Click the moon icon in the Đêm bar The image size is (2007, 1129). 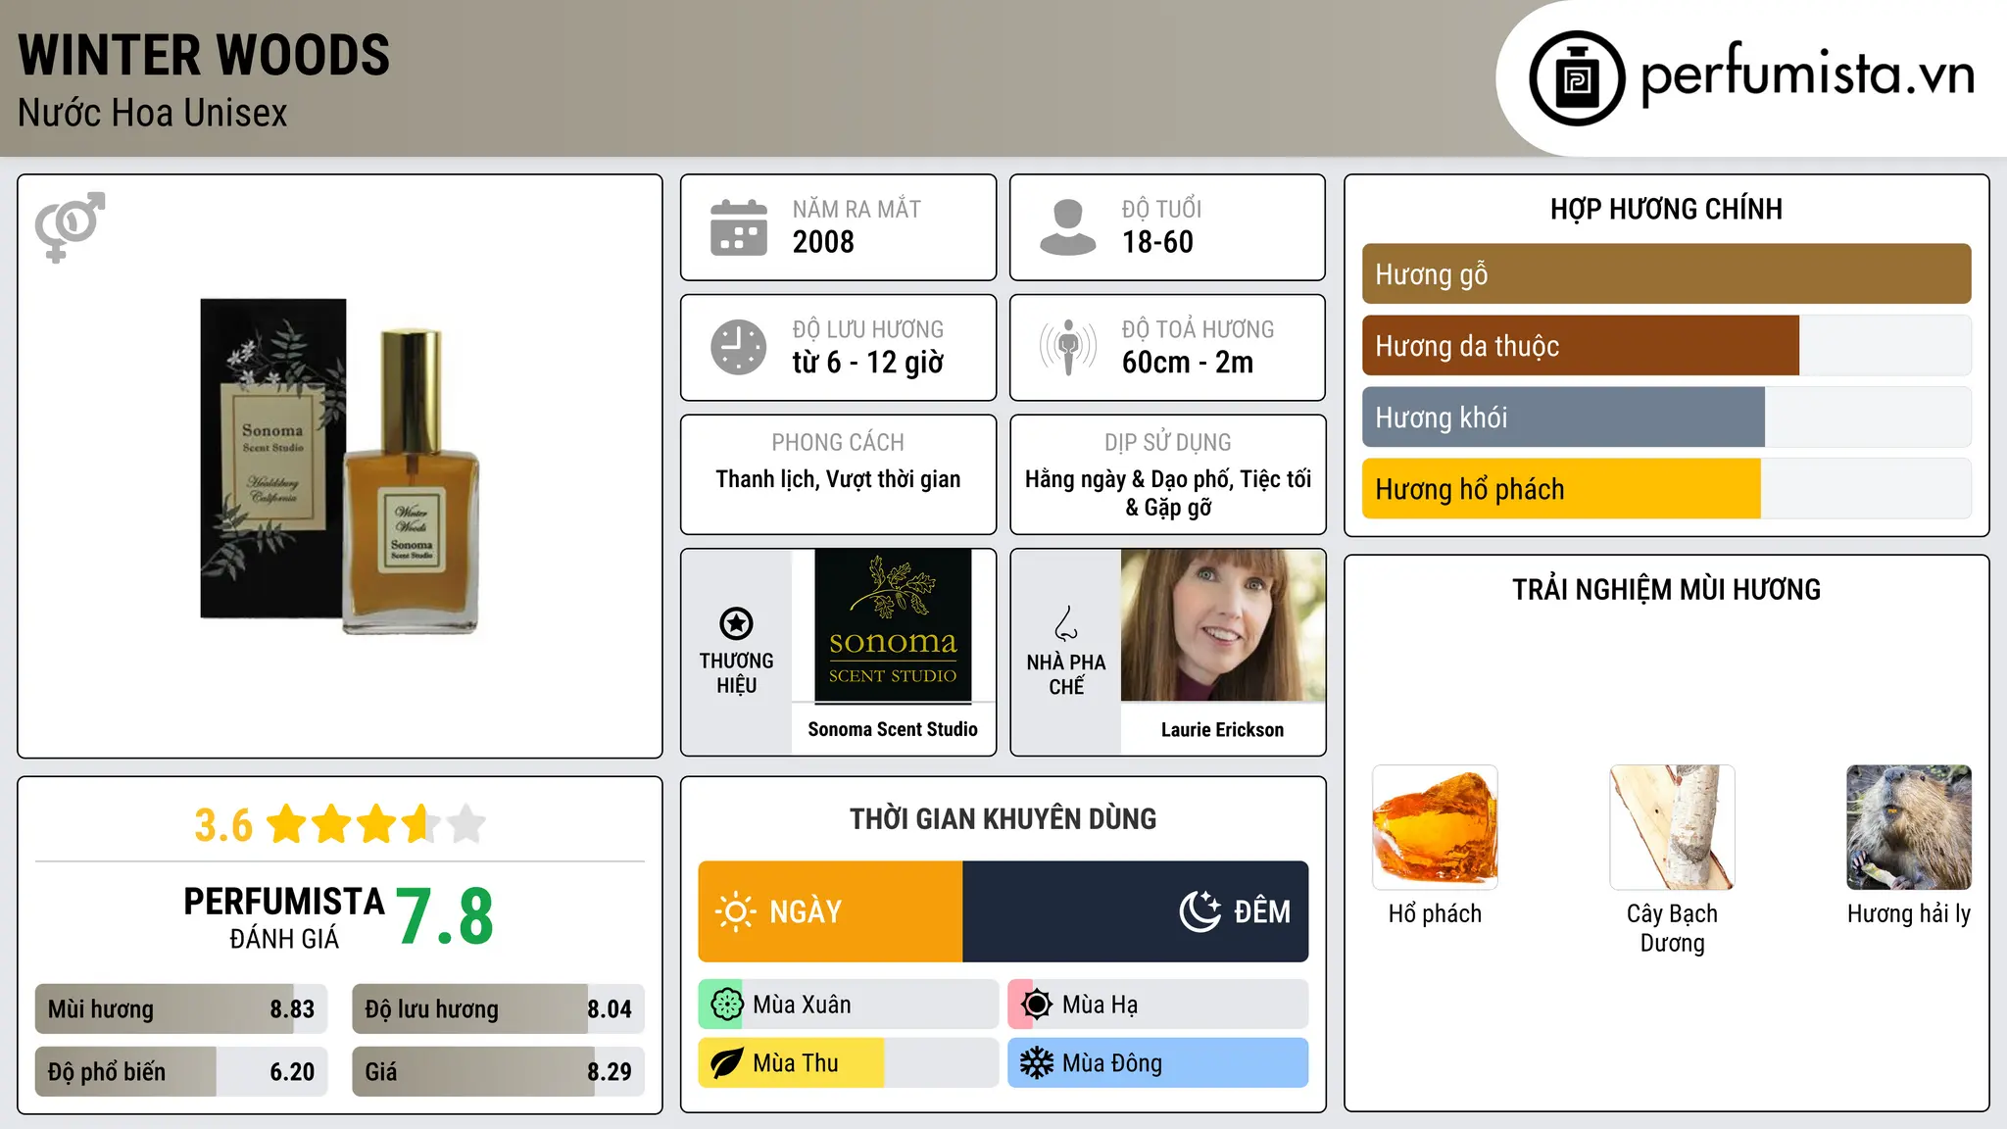1200,911
